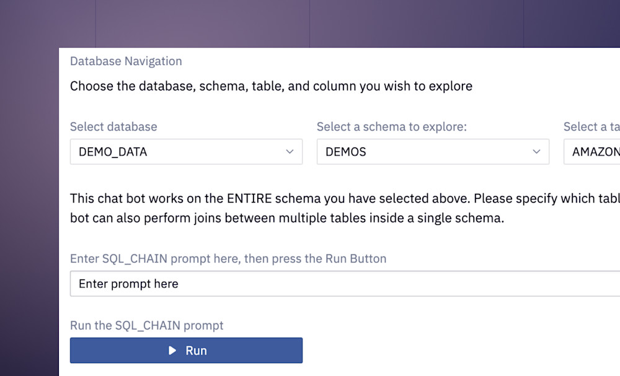This screenshot has height=376, width=620.
Task: Click the 'This chat bot works on the ENTIRE schema' paragraph
Action: 345,198
